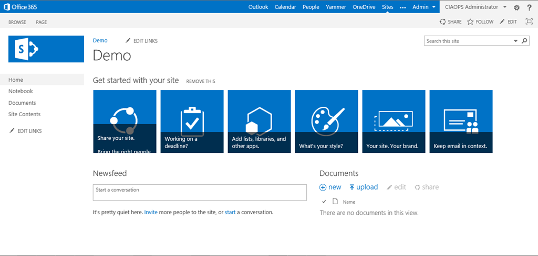
Task: Open the 'Share your site' tile
Action: point(125,121)
